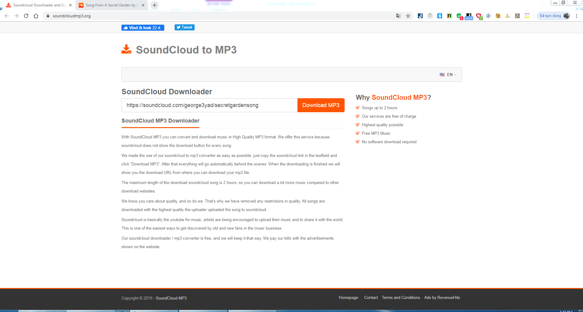
Task: Open the Google Translate page icon
Action: coord(398,16)
